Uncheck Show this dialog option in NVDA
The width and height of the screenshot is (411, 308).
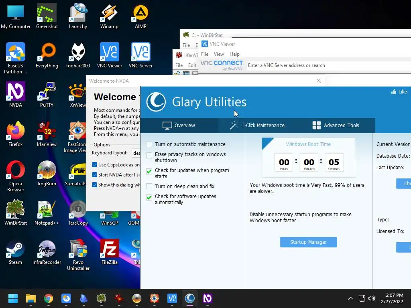click(x=95, y=184)
